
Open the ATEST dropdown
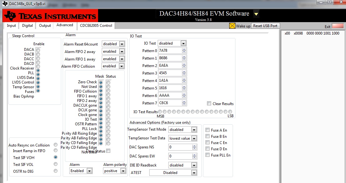click(194, 173)
